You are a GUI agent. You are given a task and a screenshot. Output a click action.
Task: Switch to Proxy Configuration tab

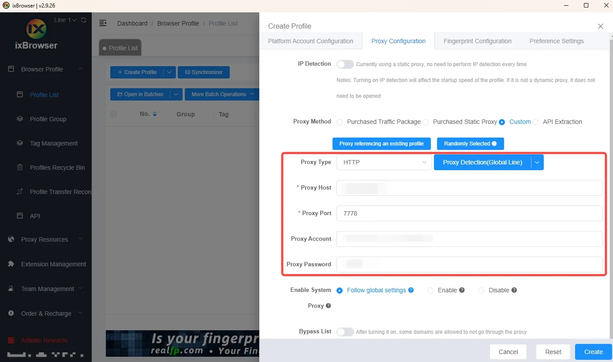point(398,41)
